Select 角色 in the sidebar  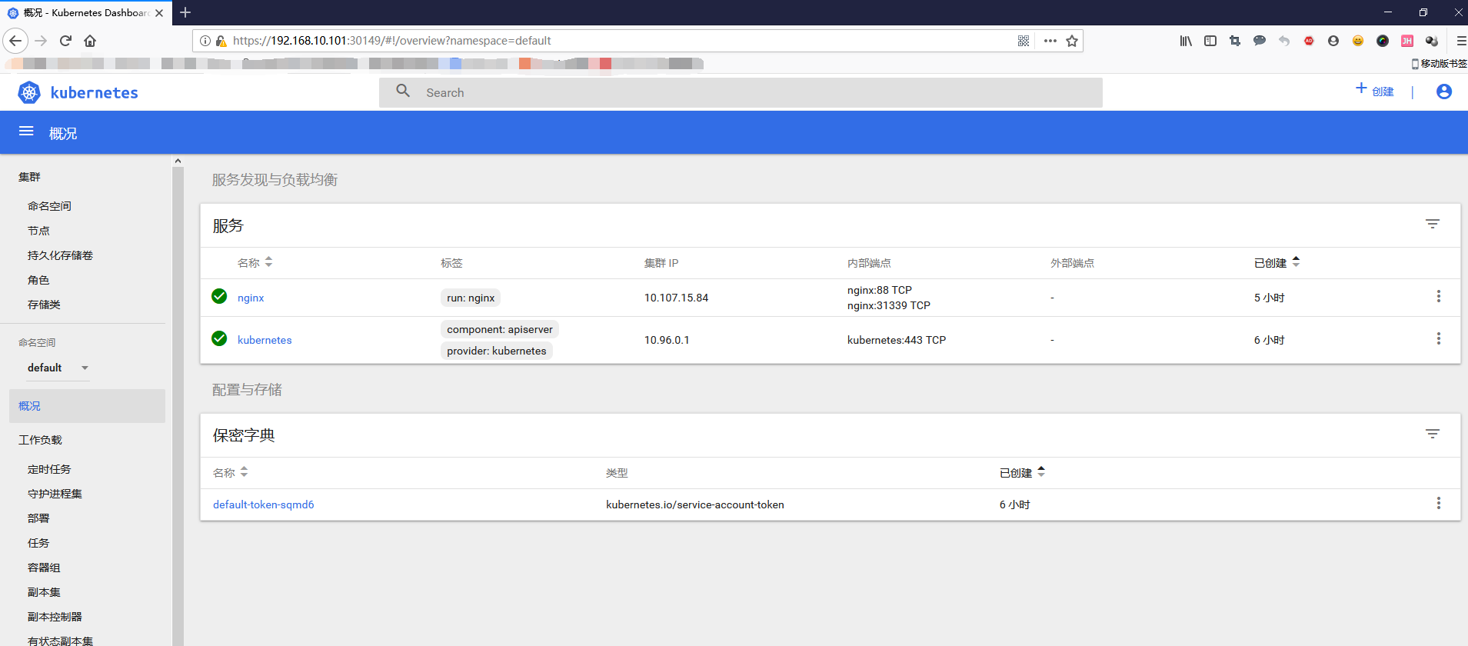(38, 280)
